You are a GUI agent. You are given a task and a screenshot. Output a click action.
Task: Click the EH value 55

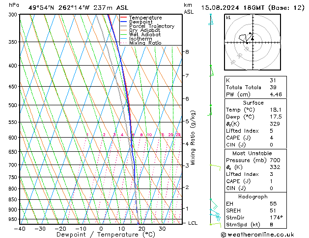273,204
